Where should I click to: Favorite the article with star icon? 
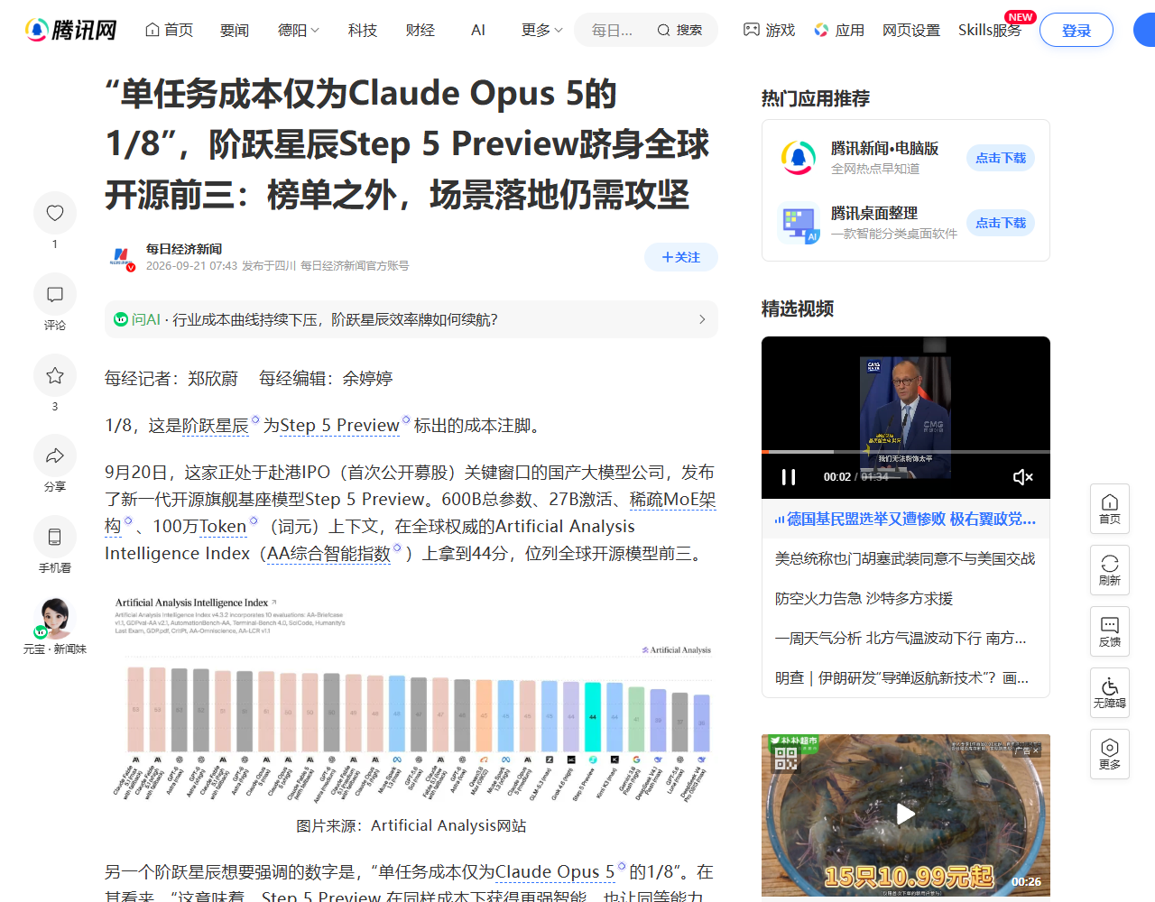point(55,375)
